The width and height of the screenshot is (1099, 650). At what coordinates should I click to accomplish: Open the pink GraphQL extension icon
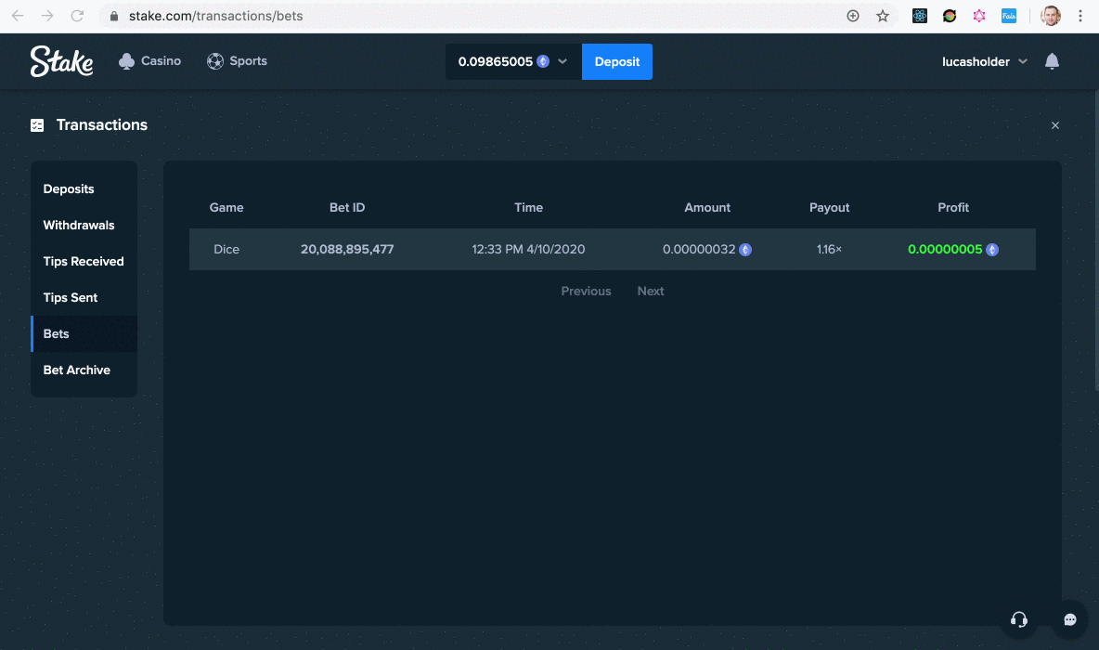coord(979,16)
